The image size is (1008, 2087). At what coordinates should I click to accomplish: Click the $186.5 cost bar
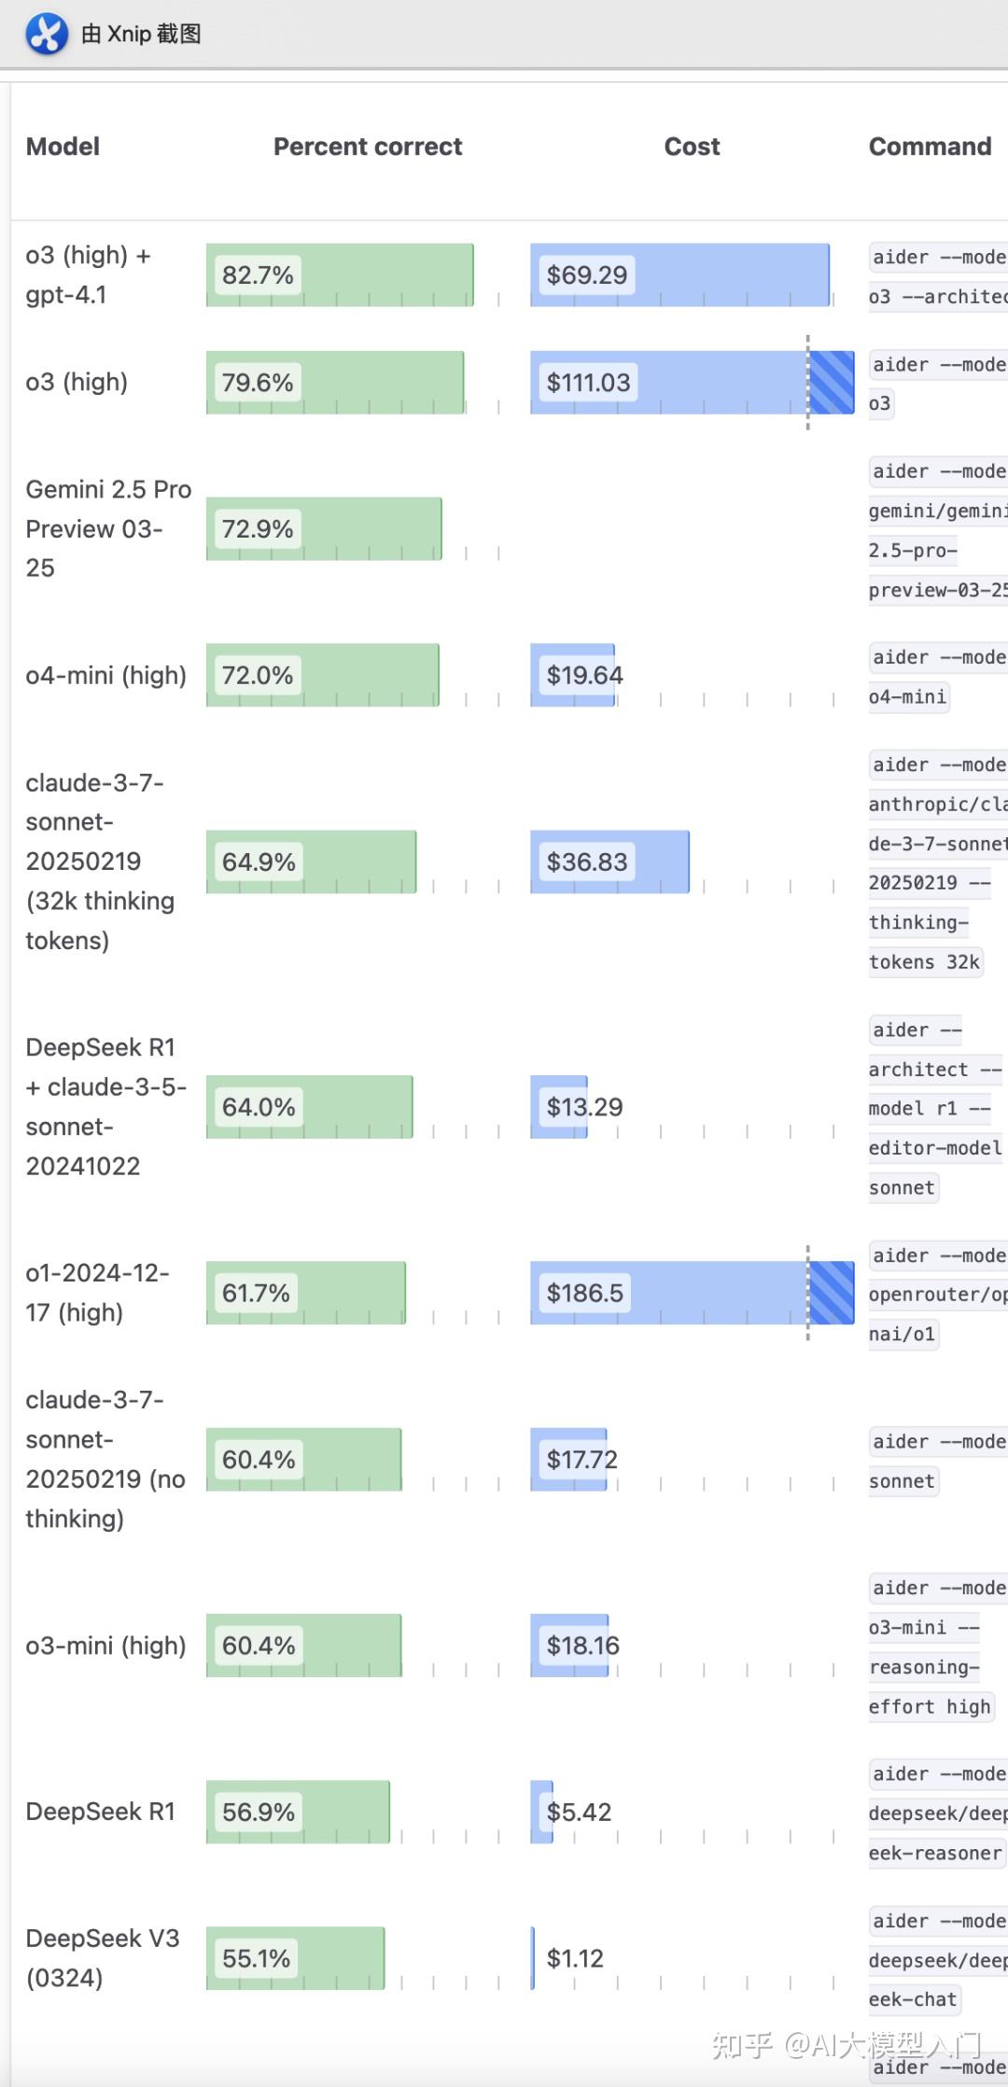pos(667,1293)
